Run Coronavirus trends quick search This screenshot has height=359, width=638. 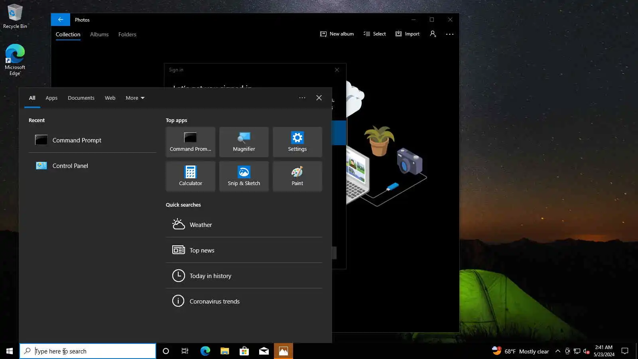point(244,301)
